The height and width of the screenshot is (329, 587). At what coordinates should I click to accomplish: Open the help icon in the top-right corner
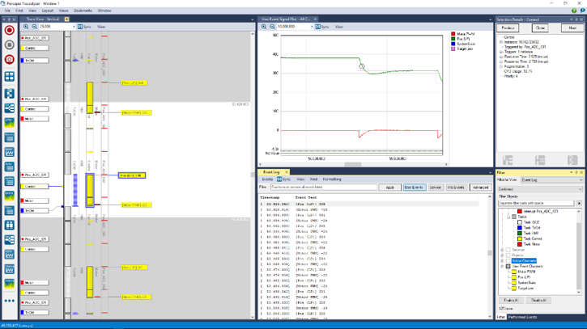pos(574,11)
